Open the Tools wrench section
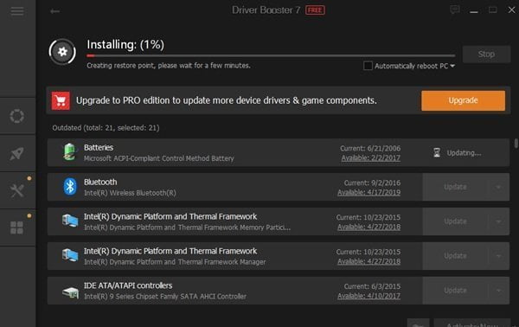Screen dimensions: 519x327 [x=17, y=190]
